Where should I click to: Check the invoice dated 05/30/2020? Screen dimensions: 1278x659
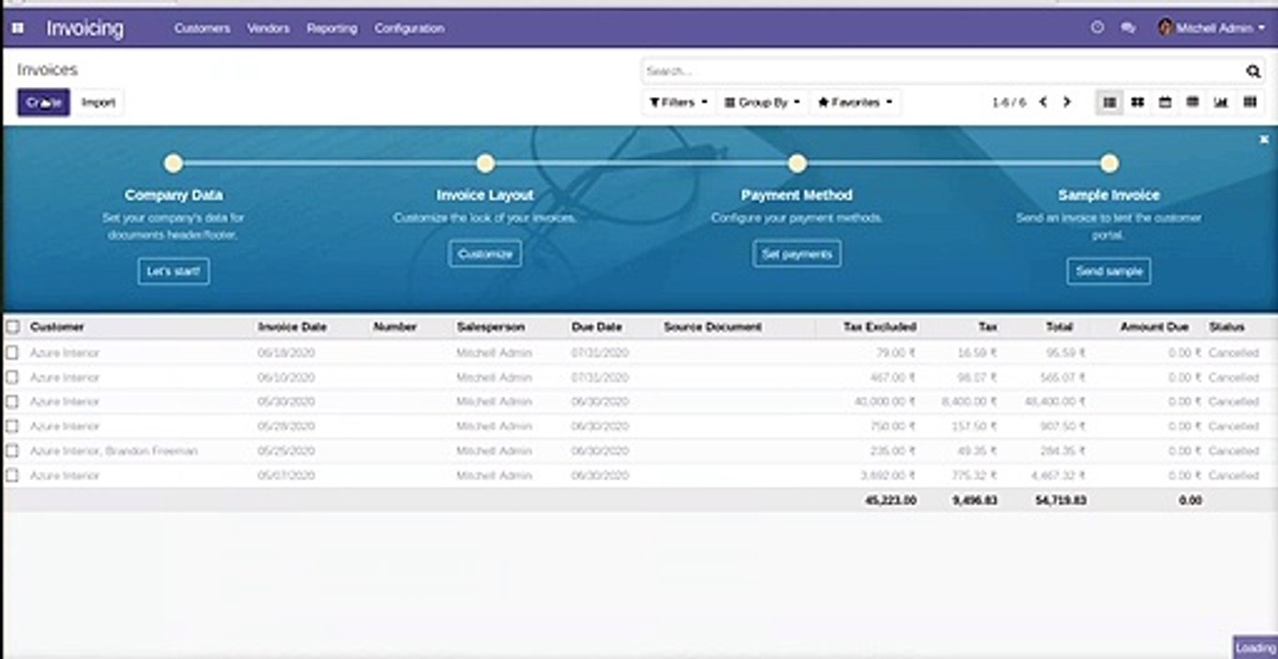pos(13,402)
